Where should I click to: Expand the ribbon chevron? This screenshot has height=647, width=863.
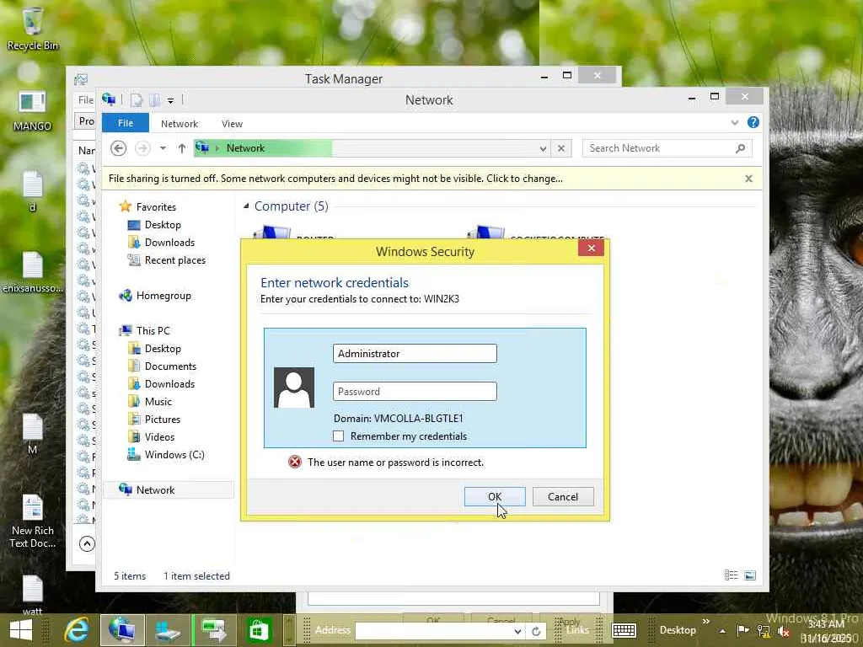(x=734, y=123)
